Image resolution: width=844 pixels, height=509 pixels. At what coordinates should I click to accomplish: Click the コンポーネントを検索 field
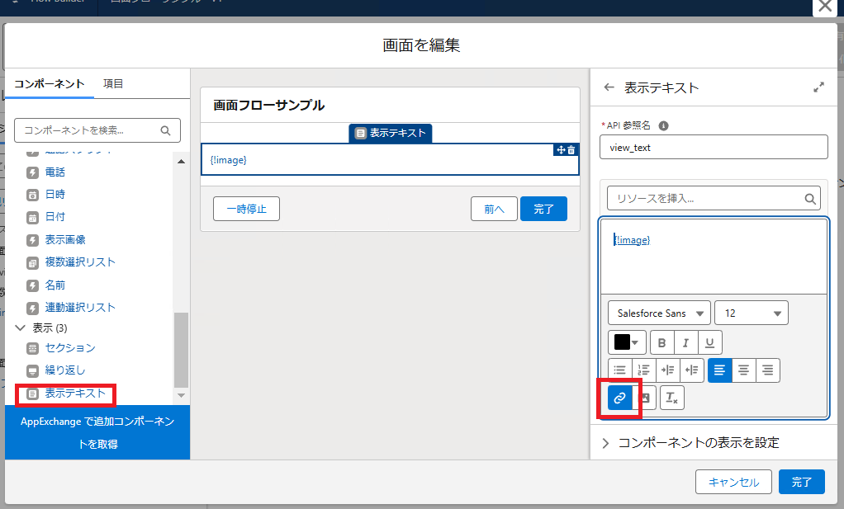coord(97,130)
